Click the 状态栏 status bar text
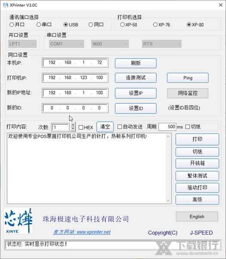226x259 pixels. 37,244
